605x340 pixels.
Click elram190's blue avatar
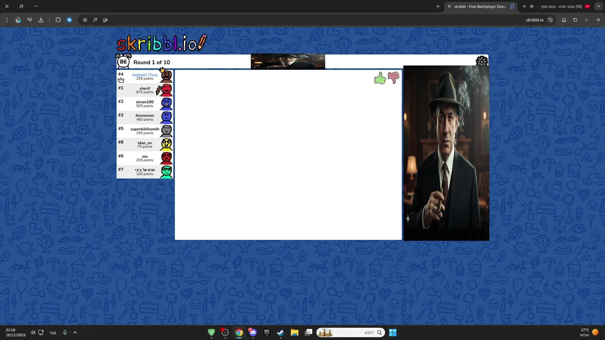[166, 103]
